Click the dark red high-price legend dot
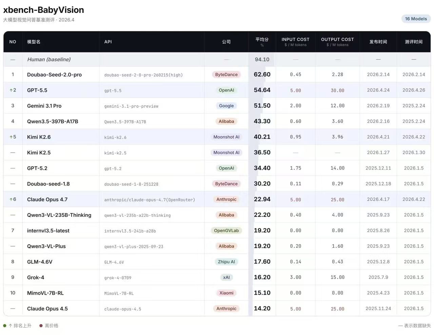 41,326
